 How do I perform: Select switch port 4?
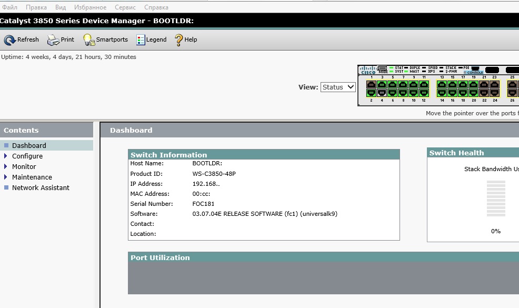[382, 93]
